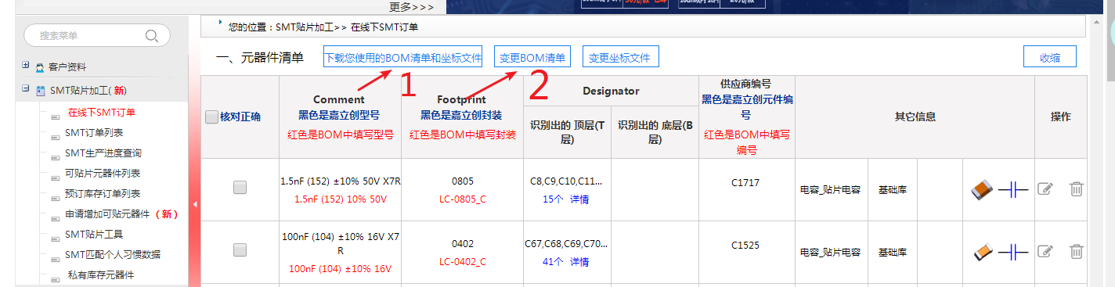Collapse the component list with 收缩
The image size is (1115, 287).
(x=1050, y=57)
